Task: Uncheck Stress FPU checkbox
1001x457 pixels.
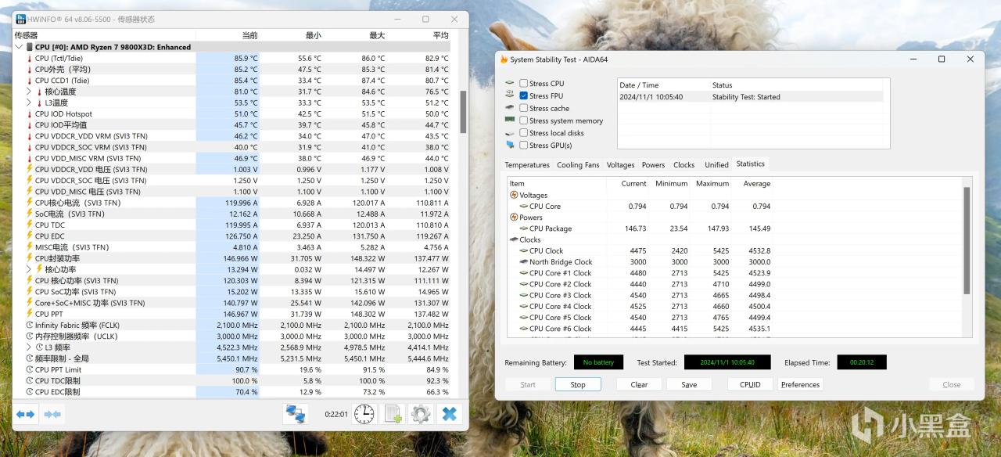Action: [523, 95]
